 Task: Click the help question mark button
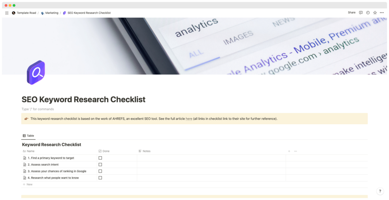click(x=380, y=191)
